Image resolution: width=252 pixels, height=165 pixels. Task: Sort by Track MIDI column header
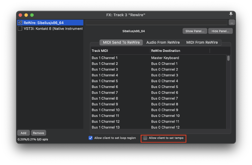[121, 51]
